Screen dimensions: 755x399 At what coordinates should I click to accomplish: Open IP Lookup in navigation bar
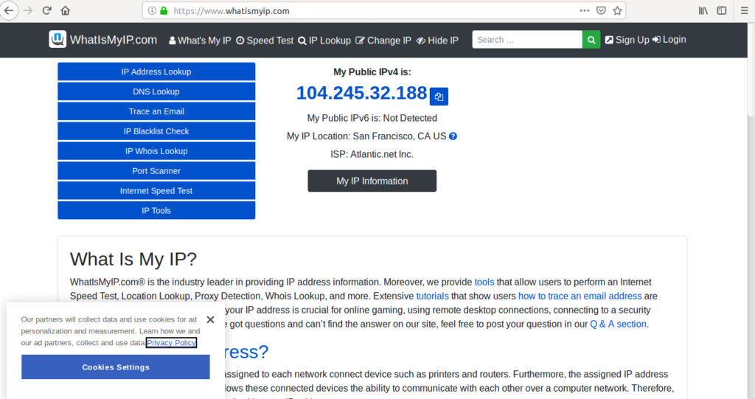324,41
